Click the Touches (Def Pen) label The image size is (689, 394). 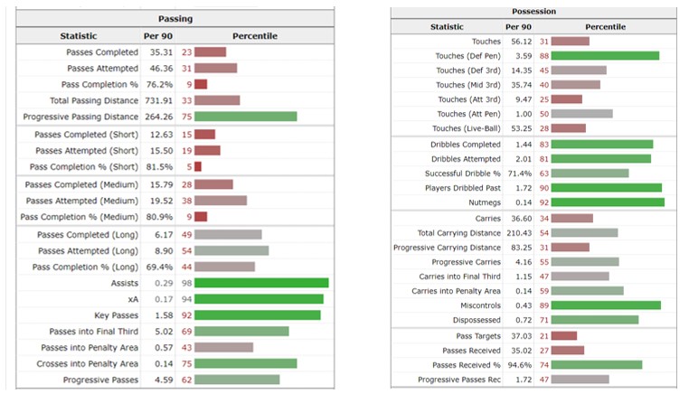point(467,56)
